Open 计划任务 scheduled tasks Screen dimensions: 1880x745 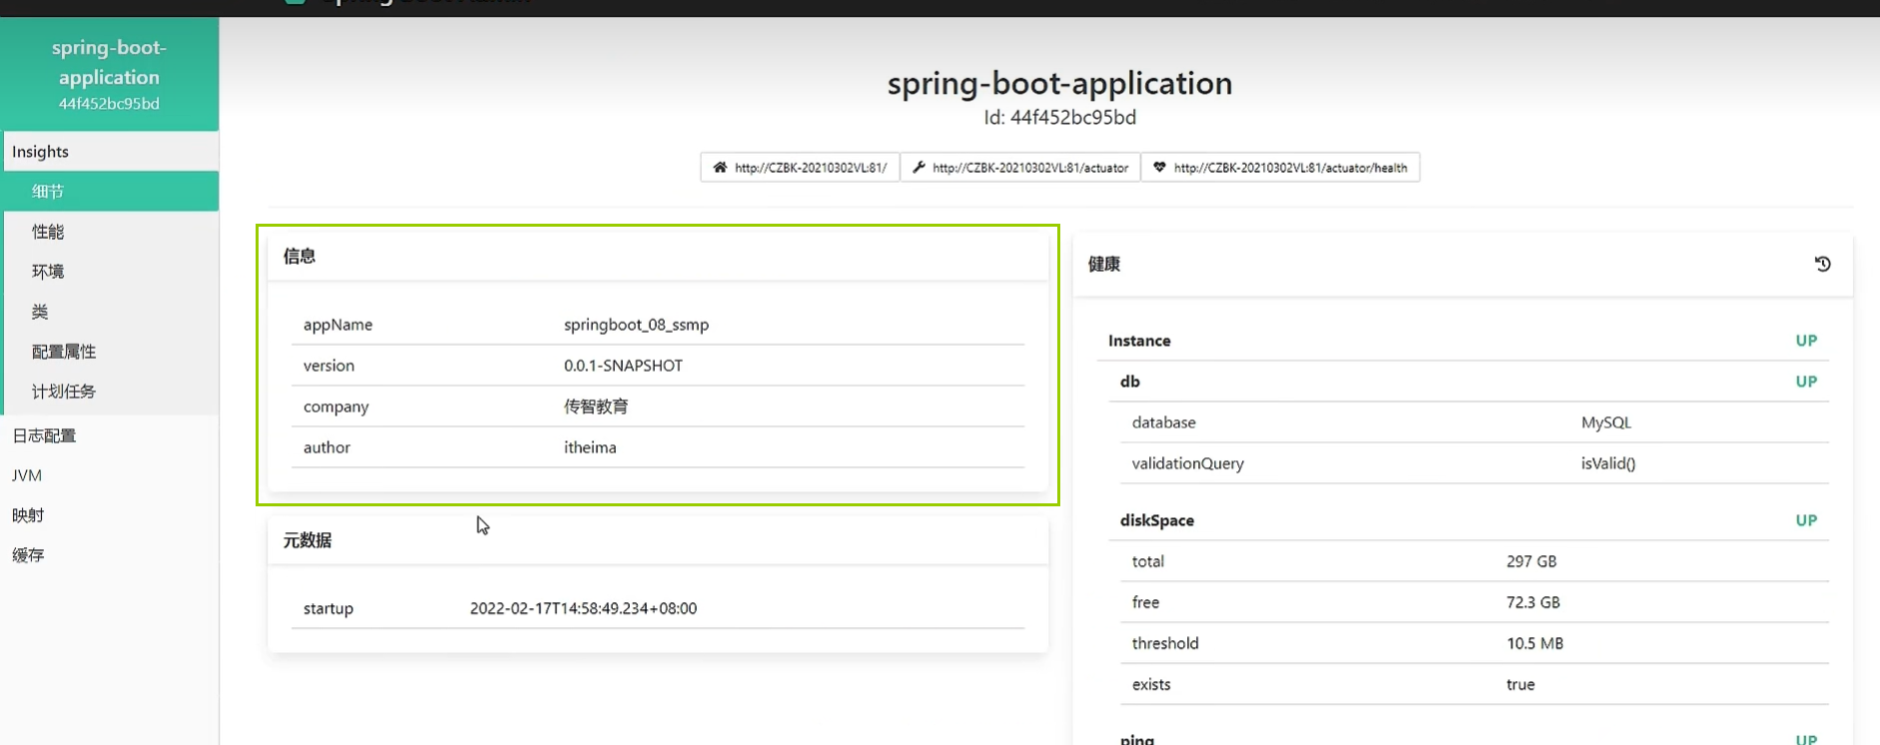[64, 391]
